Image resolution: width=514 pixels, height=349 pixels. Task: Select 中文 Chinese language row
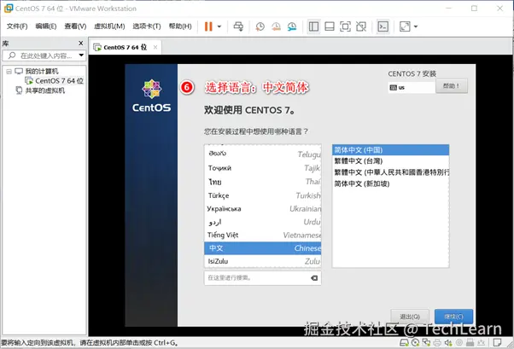(263, 248)
